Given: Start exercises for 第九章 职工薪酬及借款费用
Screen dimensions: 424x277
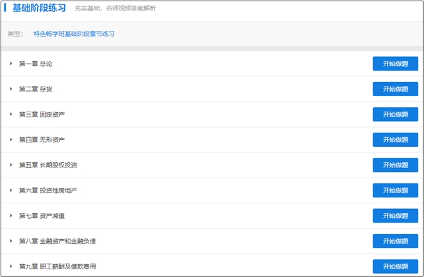Looking at the screenshot, I should [x=395, y=267].
